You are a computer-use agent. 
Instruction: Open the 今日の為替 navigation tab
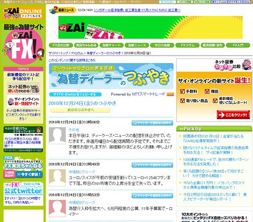tap(162, 45)
